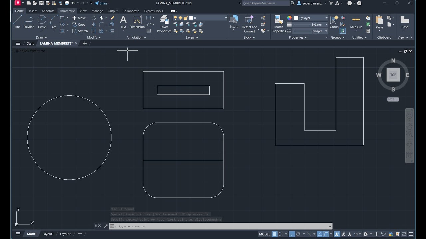Activate the Copy command
This screenshot has height=239, width=426.
click(79, 24)
